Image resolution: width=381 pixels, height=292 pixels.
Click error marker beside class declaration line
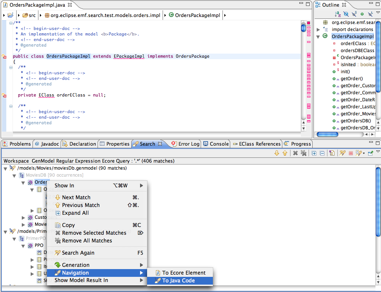tap(4, 57)
